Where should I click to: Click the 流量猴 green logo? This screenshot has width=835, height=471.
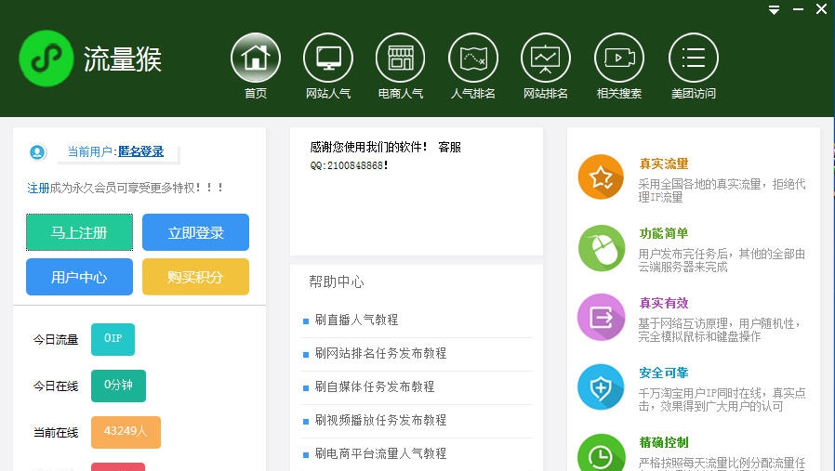click(x=46, y=59)
